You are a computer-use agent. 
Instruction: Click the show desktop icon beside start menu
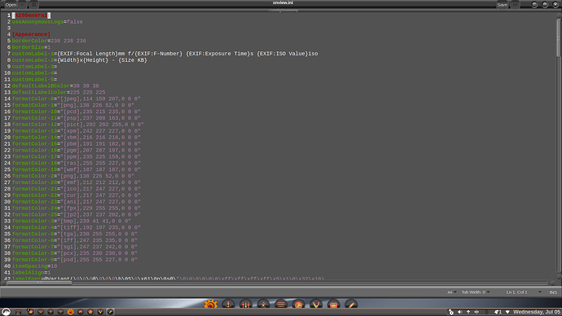(x=18, y=312)
